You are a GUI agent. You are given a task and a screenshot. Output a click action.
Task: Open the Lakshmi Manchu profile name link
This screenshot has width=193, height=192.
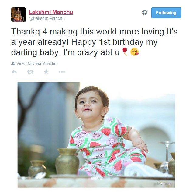(51, 12)
